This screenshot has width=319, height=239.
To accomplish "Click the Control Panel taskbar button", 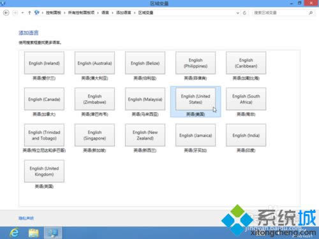I will tap(53, 233).
